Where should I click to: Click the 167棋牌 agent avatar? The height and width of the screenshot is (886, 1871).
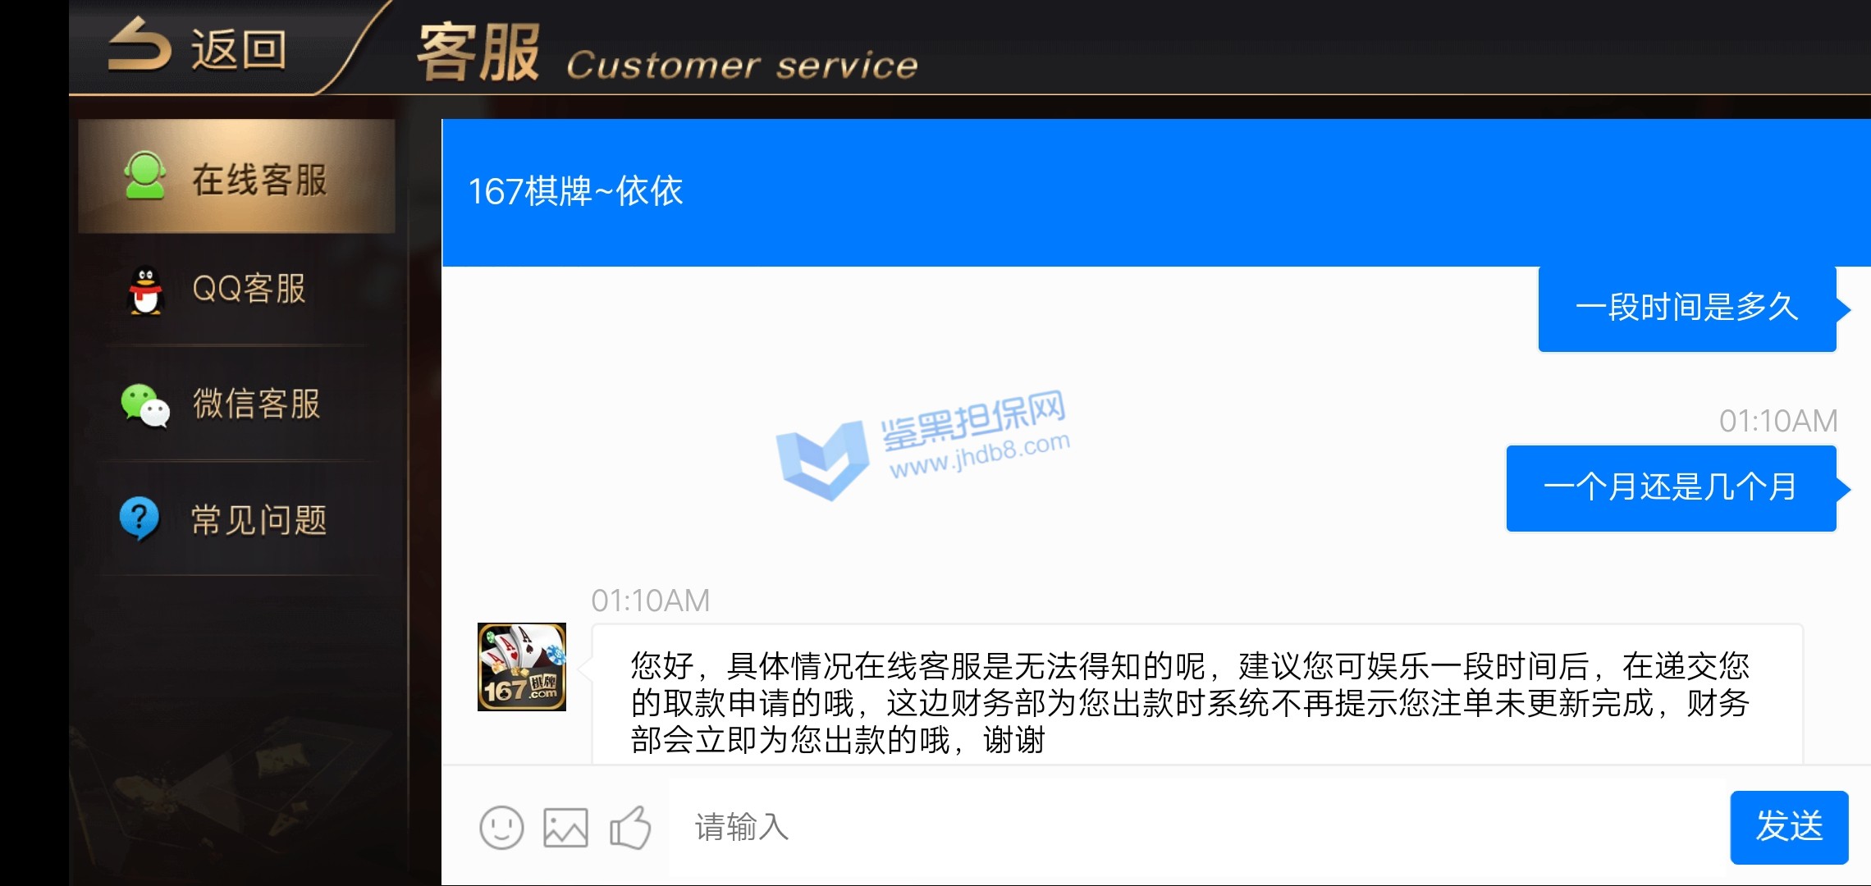click(522, 667)
